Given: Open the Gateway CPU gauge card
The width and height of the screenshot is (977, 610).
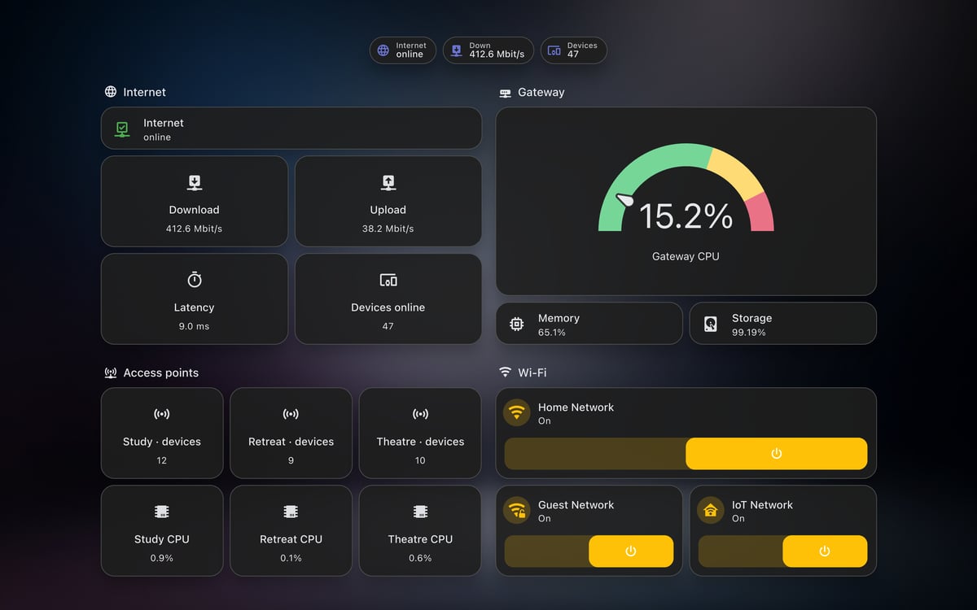Looking at the screenshot, I should point(686,201).
